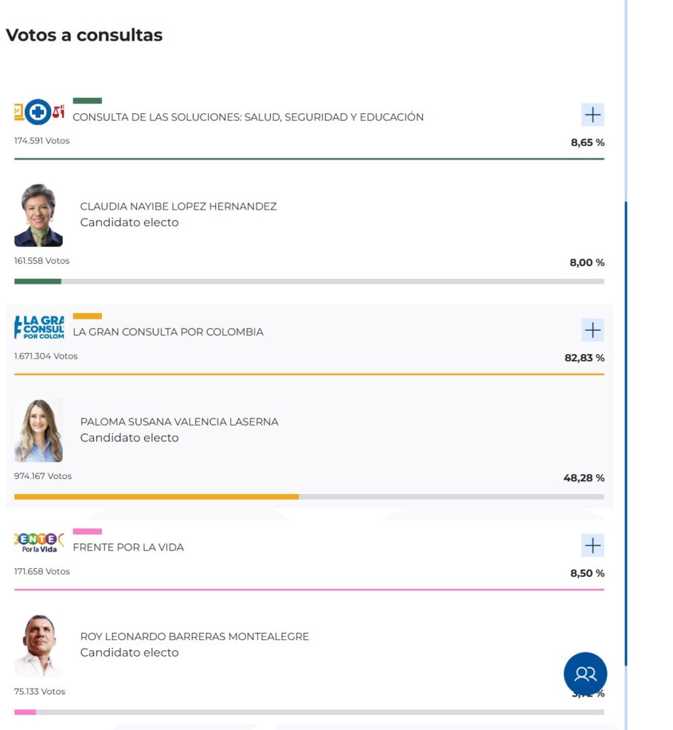This screenshot has height=730, width=673.
Task: Click La Gran Consulta por Colombia logo
Action: click(39, 327)
